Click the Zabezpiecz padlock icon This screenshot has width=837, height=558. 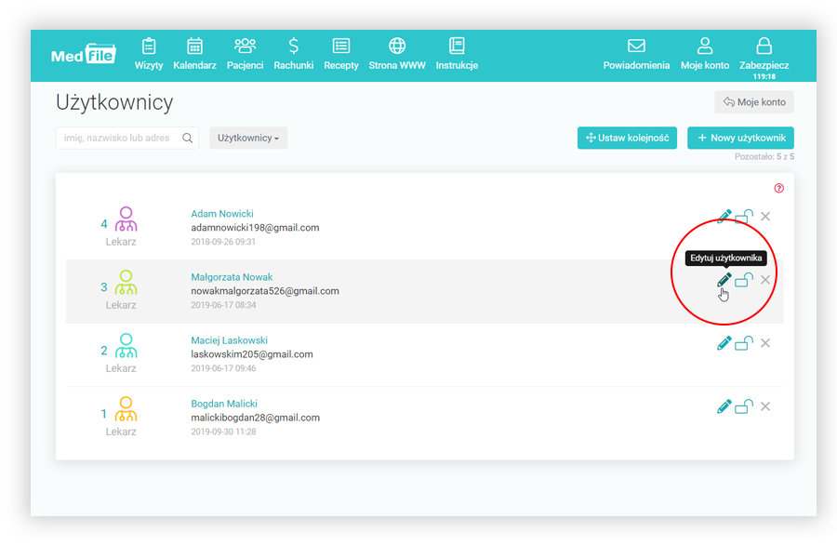click(764, 46)
